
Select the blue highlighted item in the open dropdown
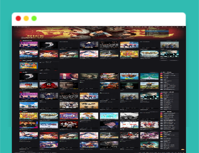(157, 31)
